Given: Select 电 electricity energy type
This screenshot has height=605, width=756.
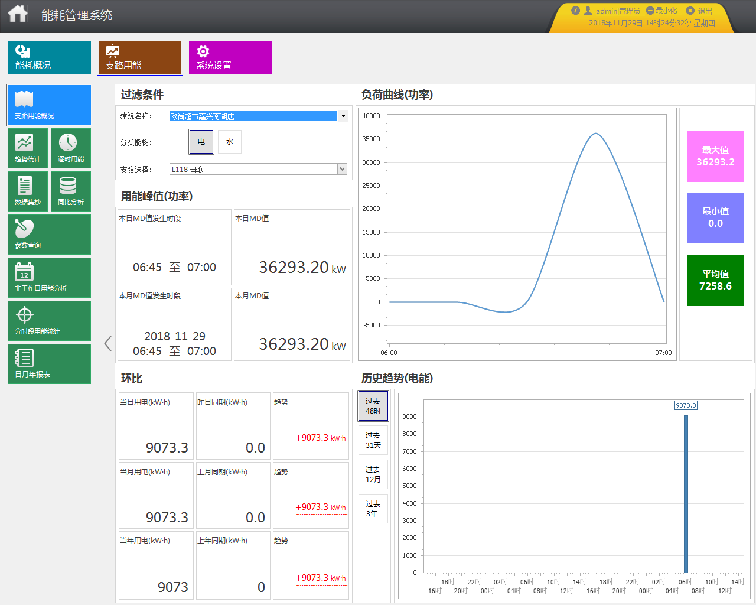Looking at the screenshot, I should 201,142.
